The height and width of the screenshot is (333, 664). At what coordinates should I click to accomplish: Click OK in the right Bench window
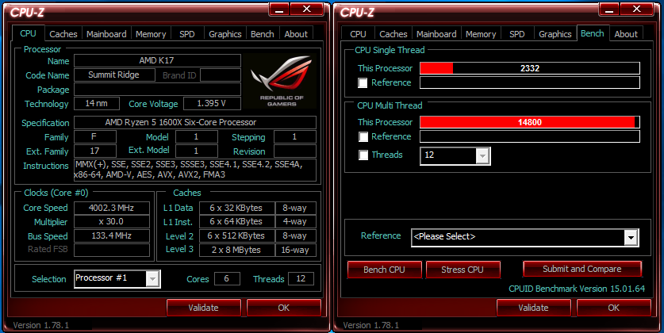click(614, 308)
